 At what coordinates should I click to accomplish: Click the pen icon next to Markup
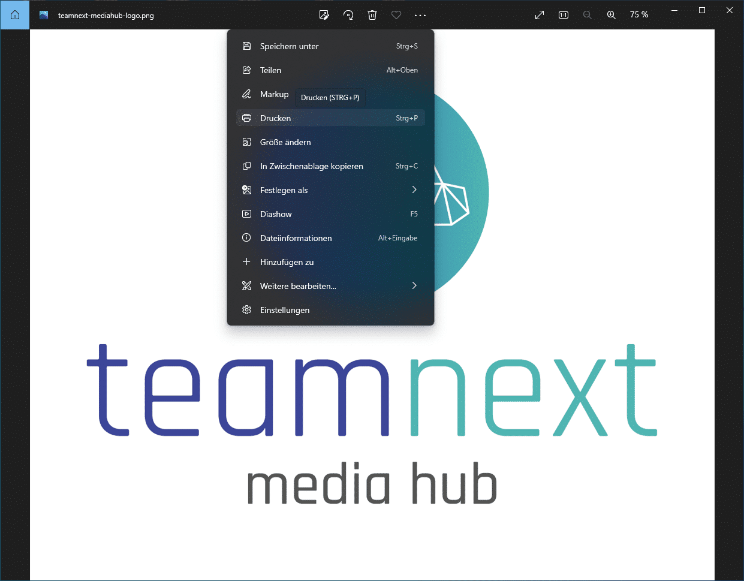(x=246, y=94)
